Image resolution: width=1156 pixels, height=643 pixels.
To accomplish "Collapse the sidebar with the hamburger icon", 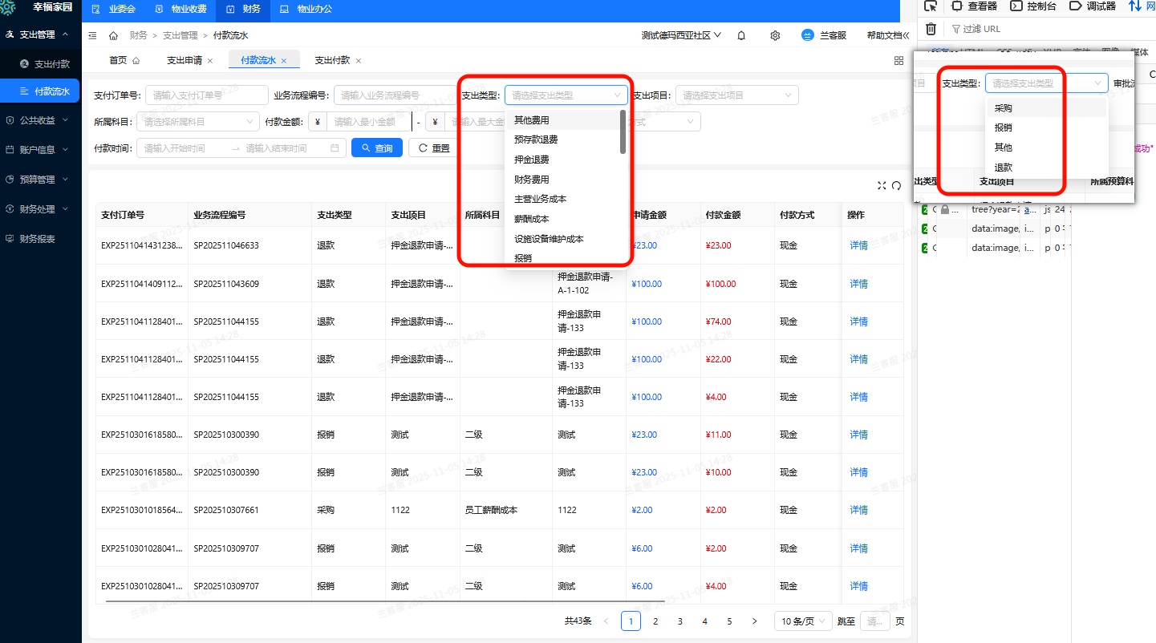I will [x=92, y=35].
